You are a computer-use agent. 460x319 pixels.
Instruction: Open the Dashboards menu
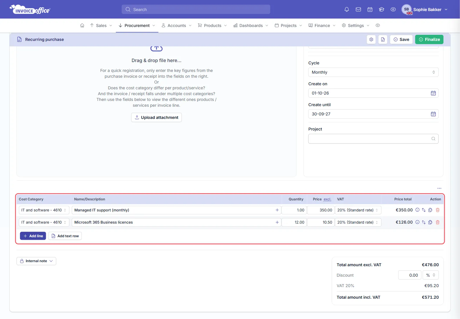click(x=251, y=26)
